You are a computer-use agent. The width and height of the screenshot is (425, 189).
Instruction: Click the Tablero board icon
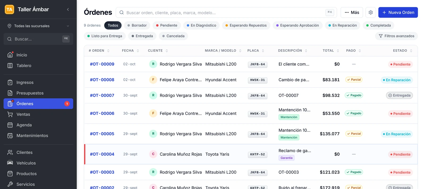[10, 65]
